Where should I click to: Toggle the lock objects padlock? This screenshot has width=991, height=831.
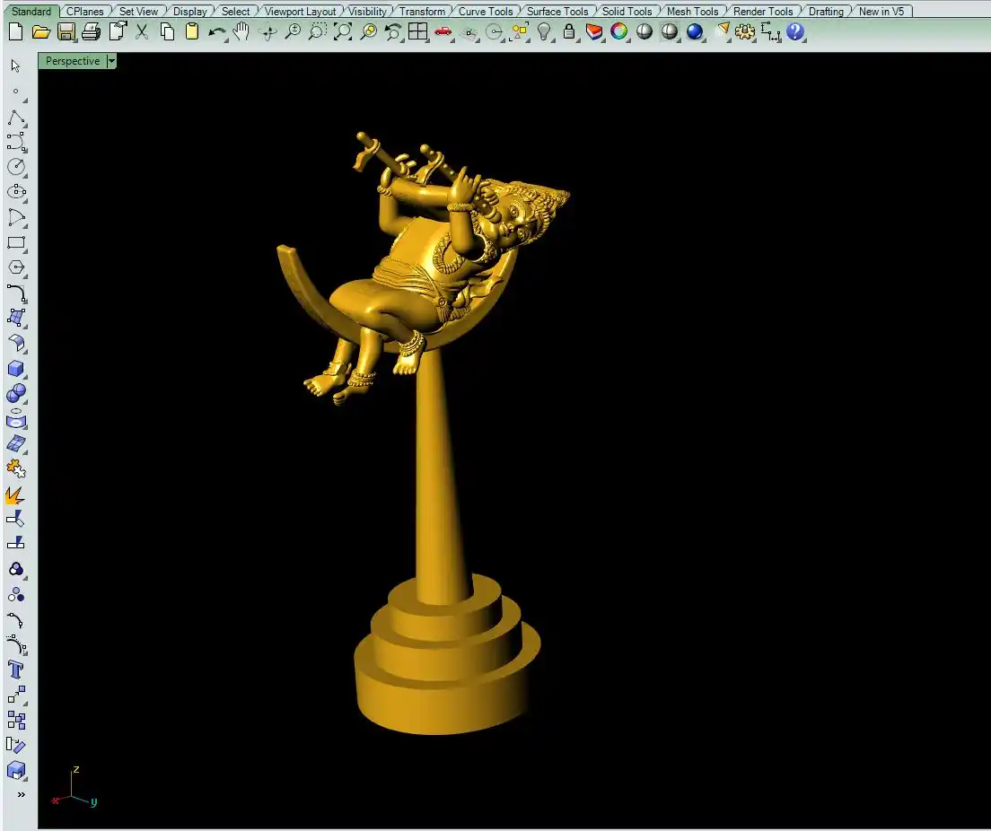(569, 32)
